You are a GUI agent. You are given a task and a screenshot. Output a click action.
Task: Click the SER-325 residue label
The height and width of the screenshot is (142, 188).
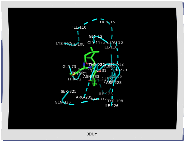[68, 91]
